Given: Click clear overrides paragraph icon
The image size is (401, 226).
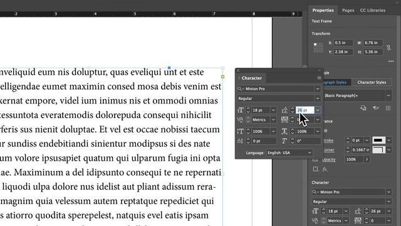Looking at the screenshot, I should coord(376,108).
